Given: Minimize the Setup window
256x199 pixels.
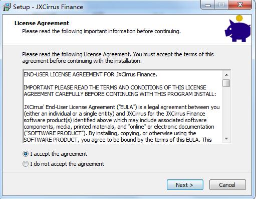Looking at the screenshot, I should pos(208,6).
